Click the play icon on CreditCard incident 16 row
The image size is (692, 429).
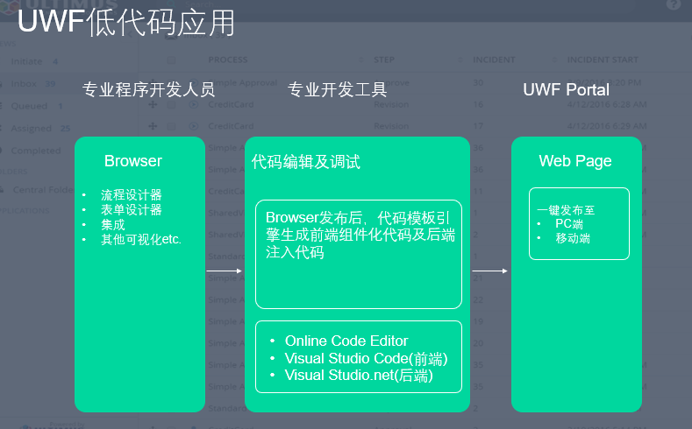193,104
